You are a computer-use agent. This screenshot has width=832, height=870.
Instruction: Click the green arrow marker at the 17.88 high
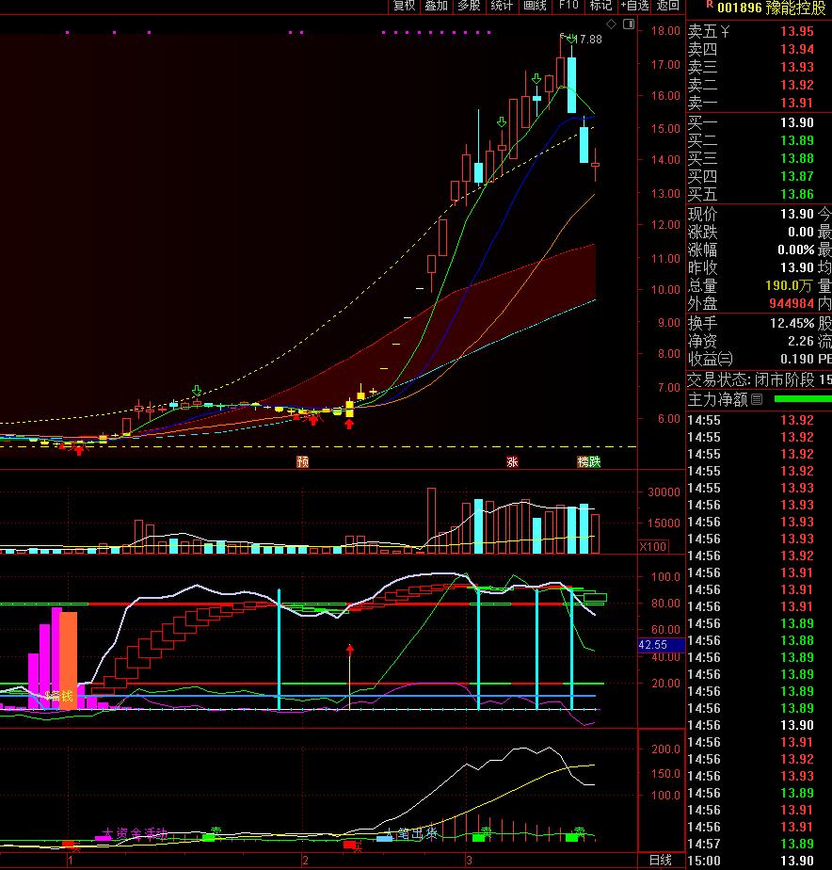click(x=570, y=39)
